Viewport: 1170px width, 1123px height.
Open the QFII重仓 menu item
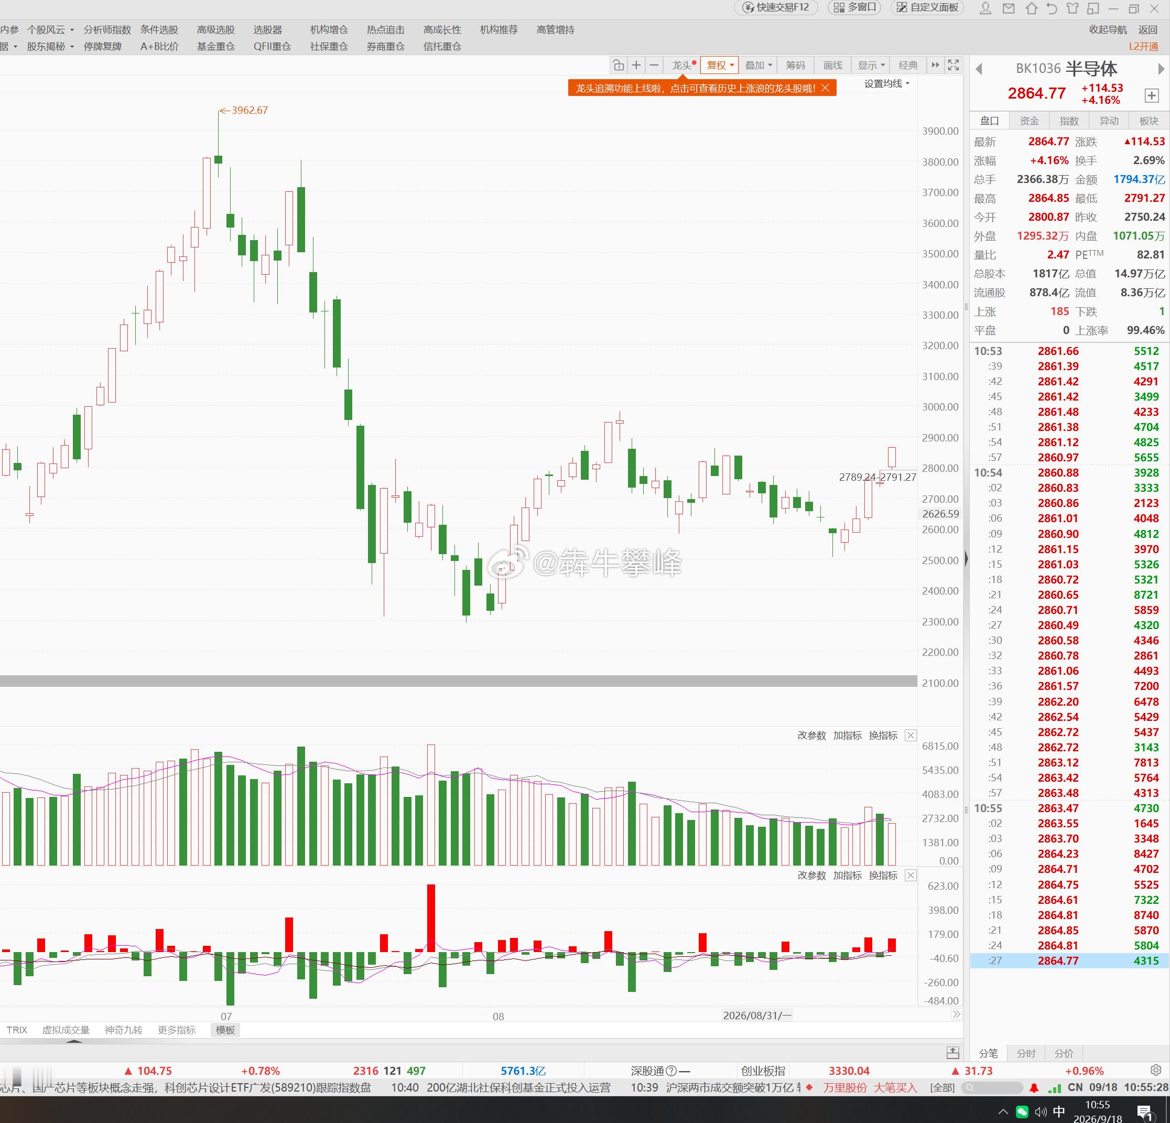272,47
